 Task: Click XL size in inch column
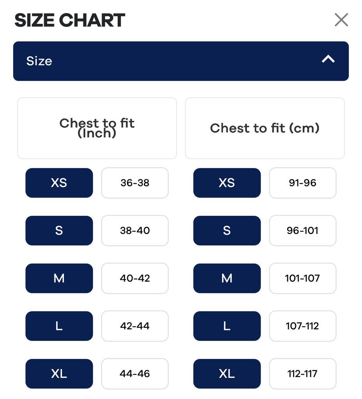coord(59,374)
